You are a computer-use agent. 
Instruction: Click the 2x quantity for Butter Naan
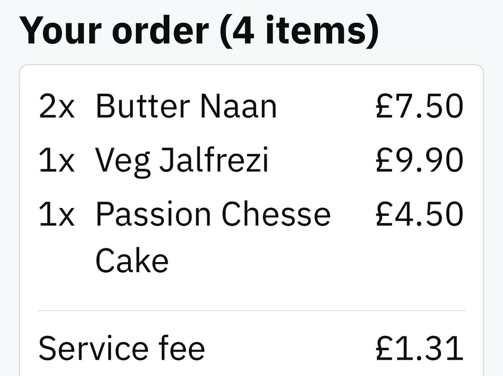click(57, 107)
